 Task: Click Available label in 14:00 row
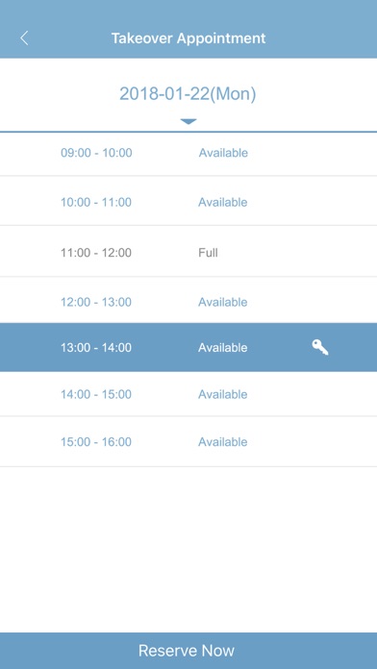223,394
